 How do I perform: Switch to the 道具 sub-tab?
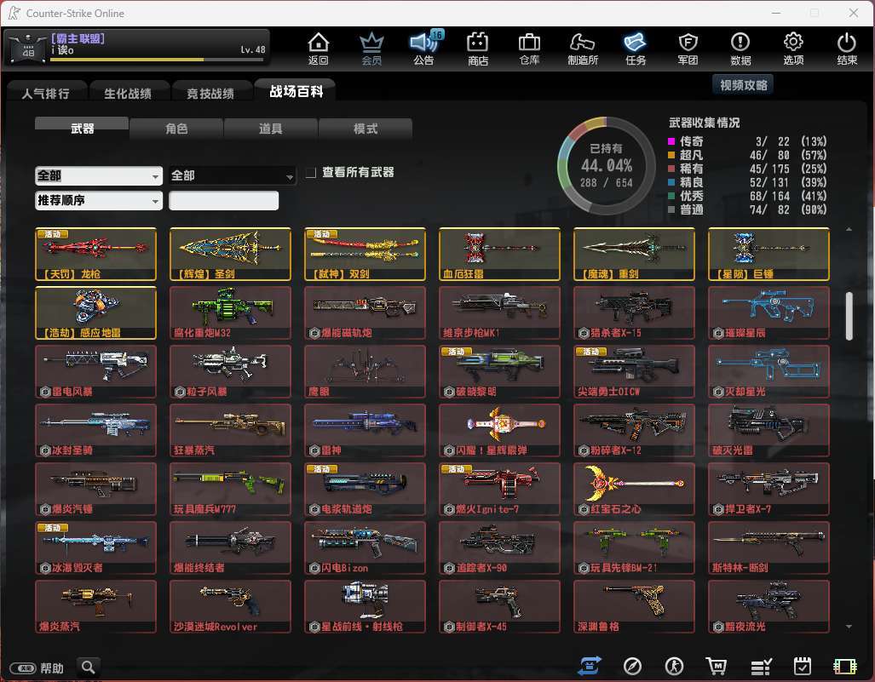click(271, 129)
